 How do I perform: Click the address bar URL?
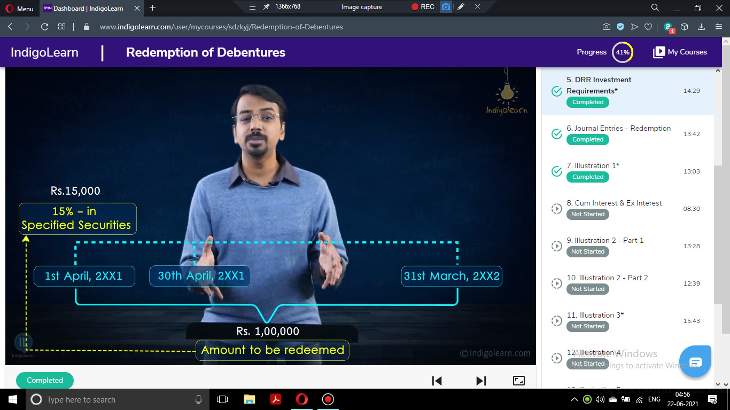point(221,27)
